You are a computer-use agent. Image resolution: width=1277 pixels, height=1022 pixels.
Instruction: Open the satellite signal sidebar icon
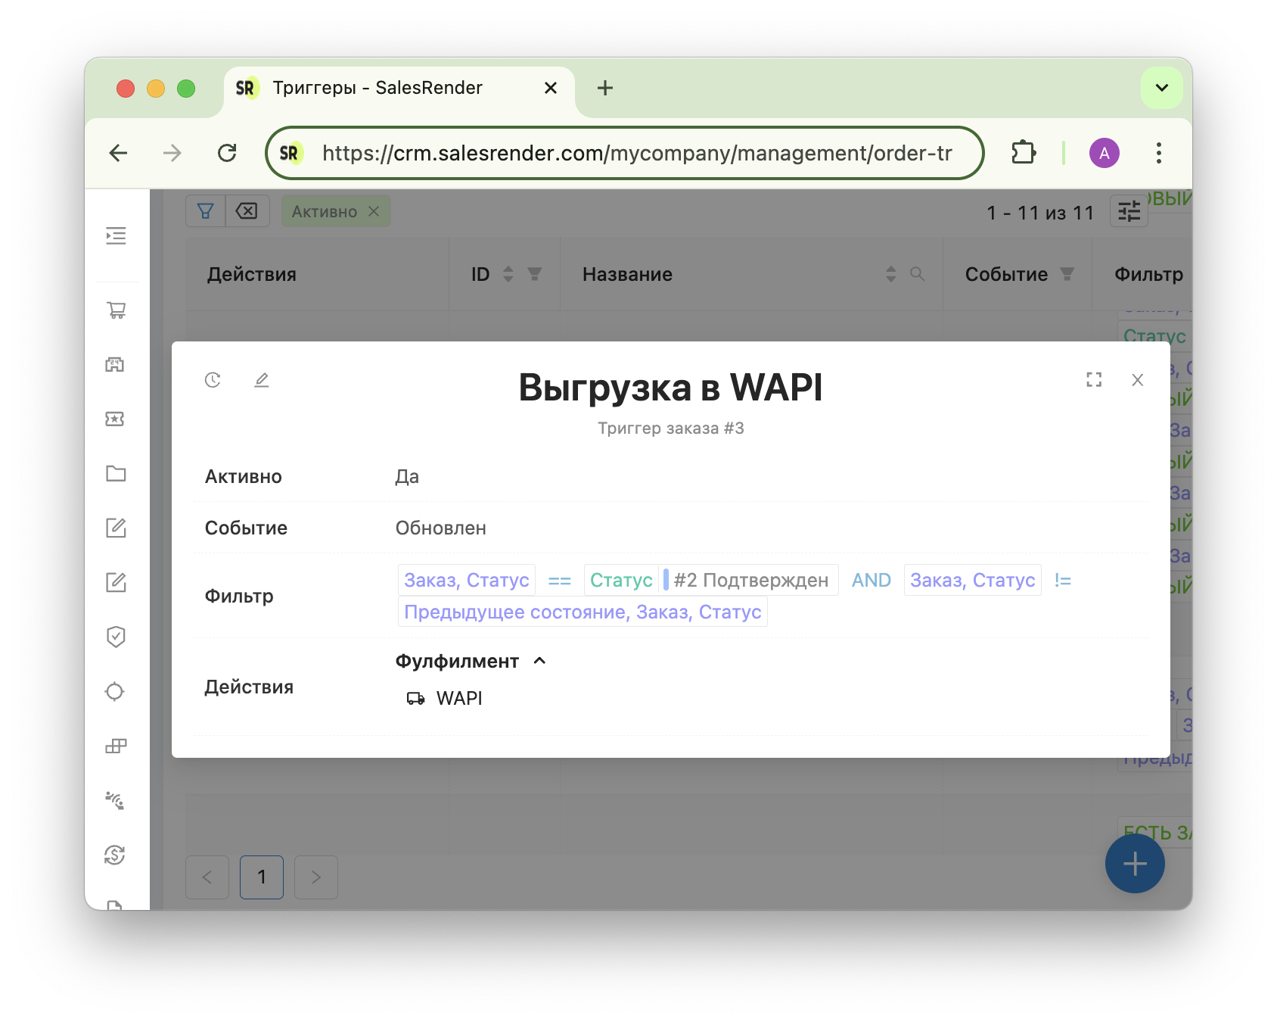point(116,800)
